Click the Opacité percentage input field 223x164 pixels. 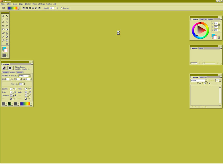coord(52,8)
